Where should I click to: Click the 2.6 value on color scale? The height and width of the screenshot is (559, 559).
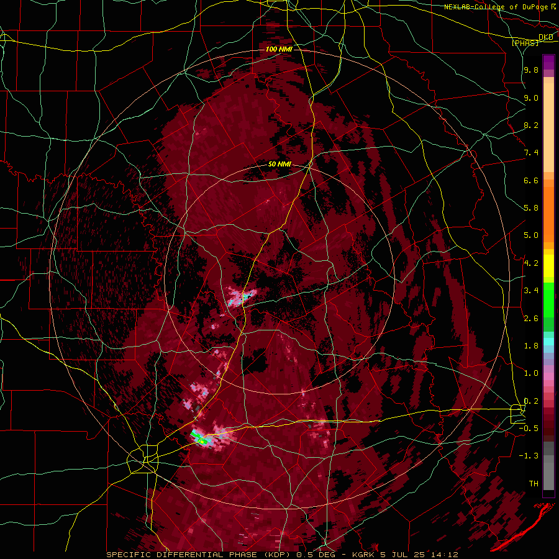pyautogui.click(x=531, y=319)
